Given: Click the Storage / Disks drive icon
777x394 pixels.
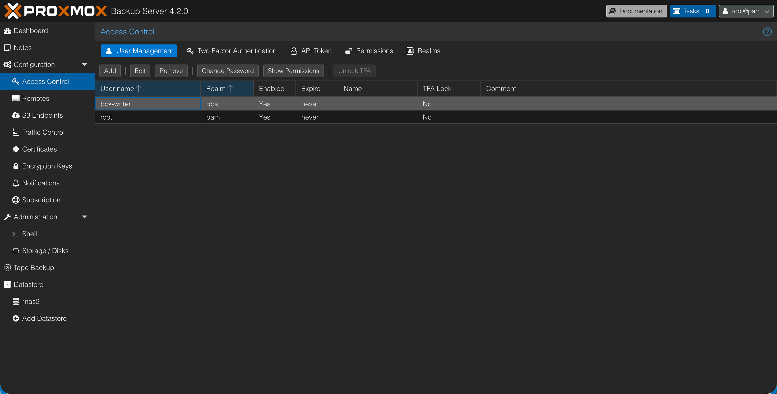Looking at the screenshot, I should tap(16, 251).
